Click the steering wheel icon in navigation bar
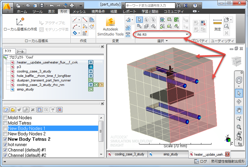Image resolution: width=248 pixels, height=167 pixels. (x=239, y=80)
